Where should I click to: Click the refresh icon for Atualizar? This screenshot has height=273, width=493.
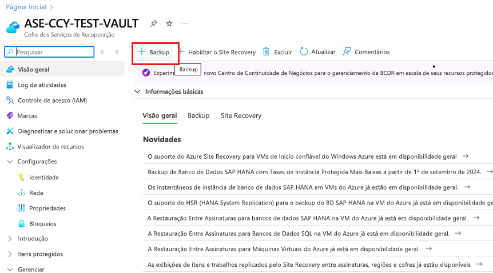point(304,51)
